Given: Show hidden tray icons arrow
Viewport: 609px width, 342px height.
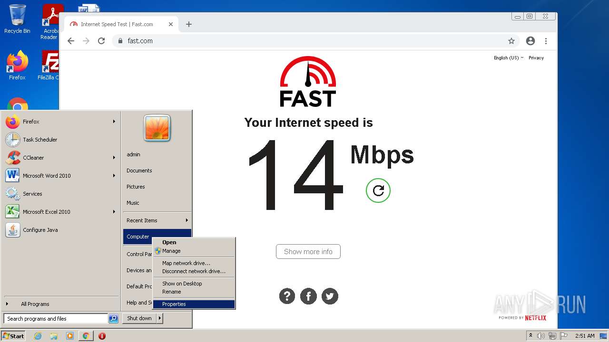Looking at the screenshot, I should click(530, 336).
